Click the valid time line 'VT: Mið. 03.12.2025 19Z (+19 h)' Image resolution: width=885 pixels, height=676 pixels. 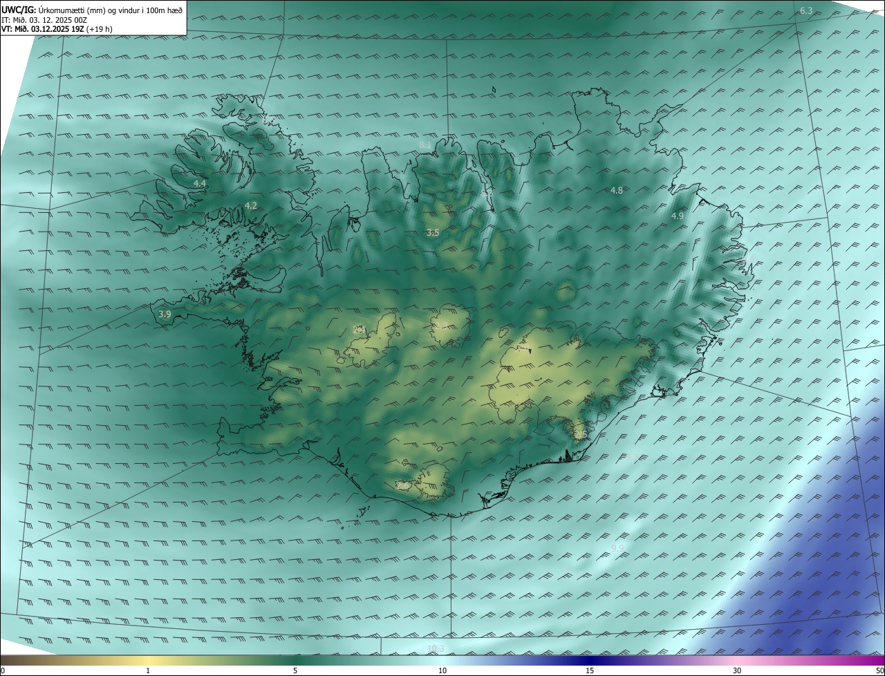click(x=57, y=29)
